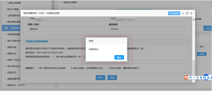Click Sogou voice input microphone icon
The height and width of the screenshot is (91, 212).
pyautogui.click(x=201, y=77)
